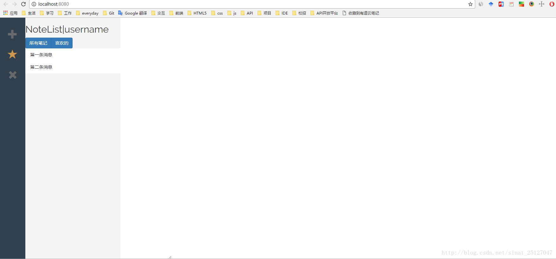556x259 pixels.
Task: Select the note 第一条消息
Action: point(73,55)
